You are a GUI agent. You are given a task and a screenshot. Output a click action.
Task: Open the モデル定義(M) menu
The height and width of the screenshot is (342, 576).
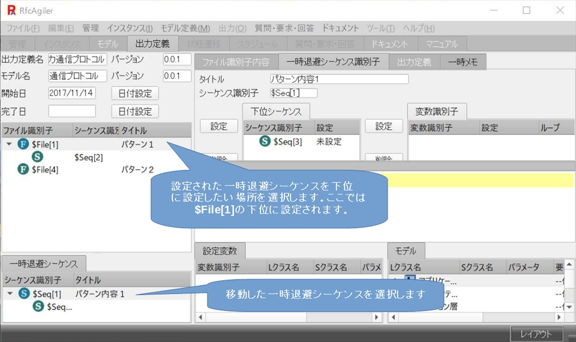tap(185, 28)
